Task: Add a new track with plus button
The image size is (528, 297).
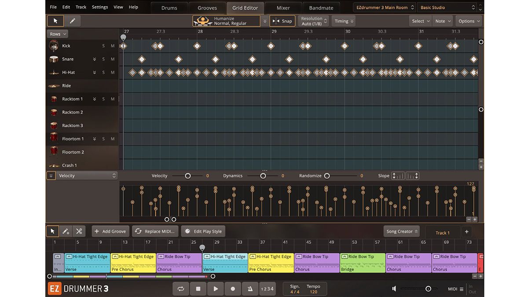Action: point(466,232)
